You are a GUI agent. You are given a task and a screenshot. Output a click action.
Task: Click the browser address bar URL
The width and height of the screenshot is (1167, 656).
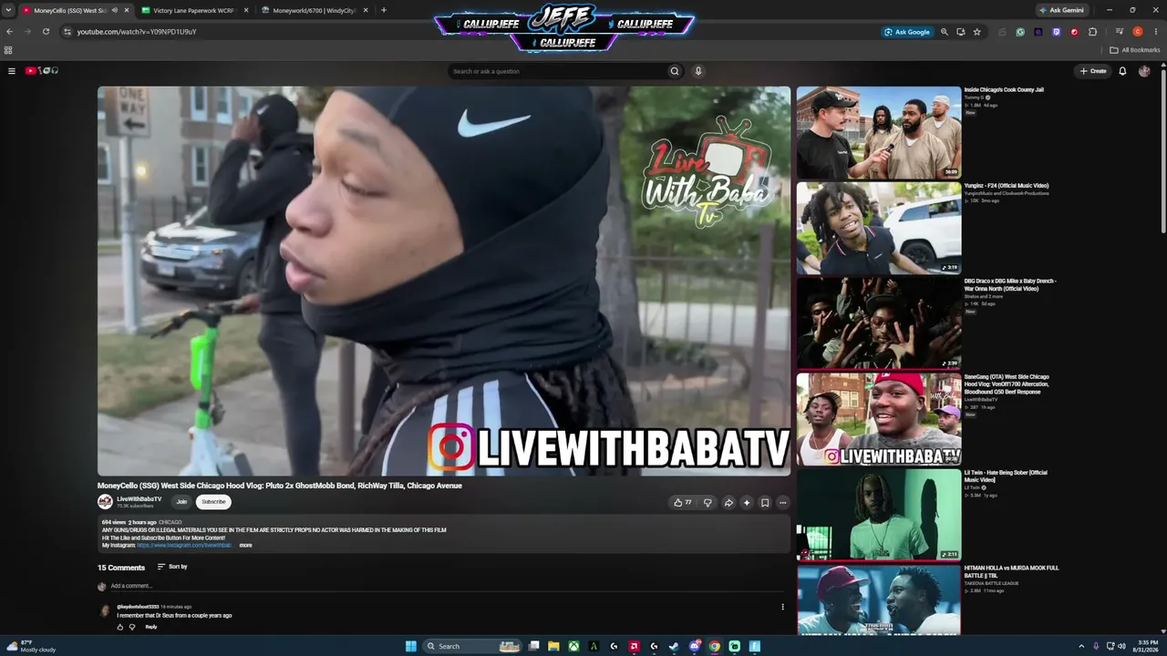coord(137,32)
